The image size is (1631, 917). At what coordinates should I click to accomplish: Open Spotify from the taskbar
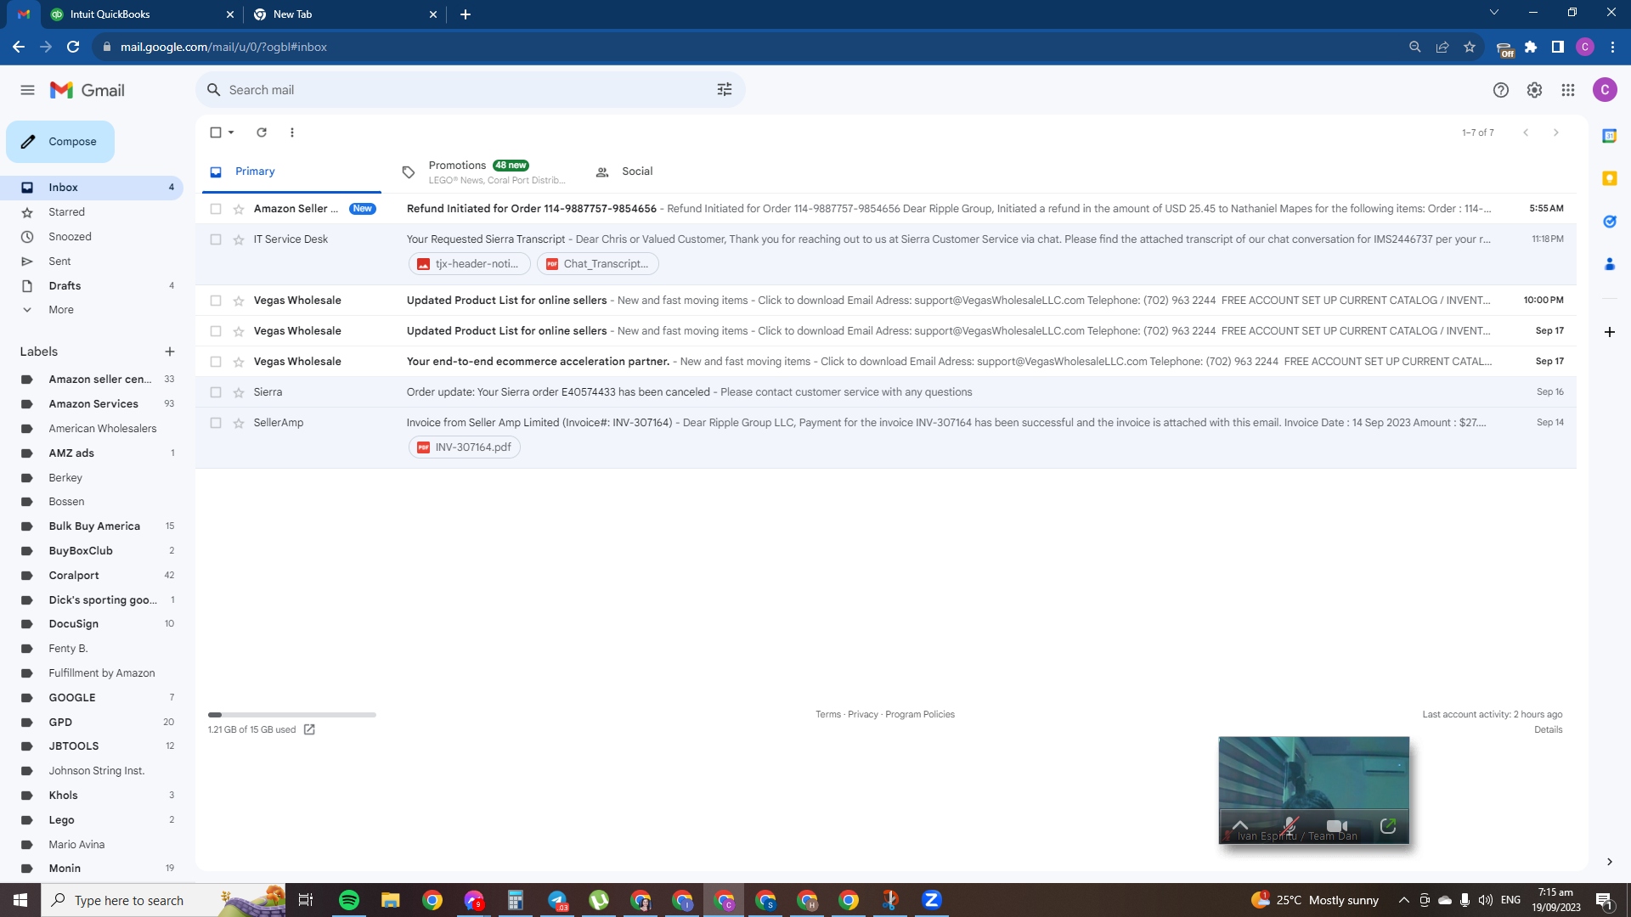pos(349,900)
